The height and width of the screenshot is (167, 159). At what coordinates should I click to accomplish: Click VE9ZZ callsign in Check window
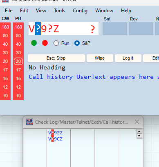pyautogui.click(x=55, y=133)
